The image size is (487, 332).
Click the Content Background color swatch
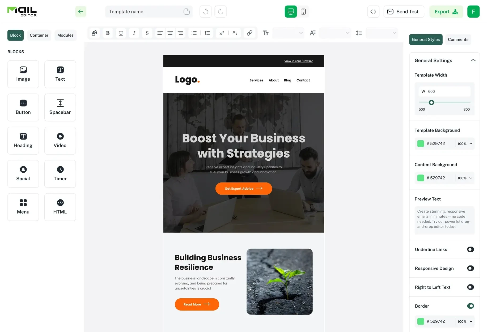point(421,178)
